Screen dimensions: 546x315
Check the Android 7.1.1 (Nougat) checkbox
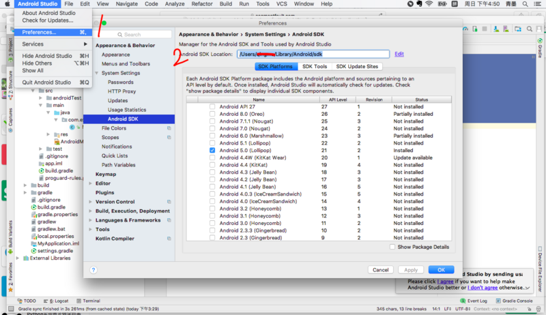tap(212, 121)
